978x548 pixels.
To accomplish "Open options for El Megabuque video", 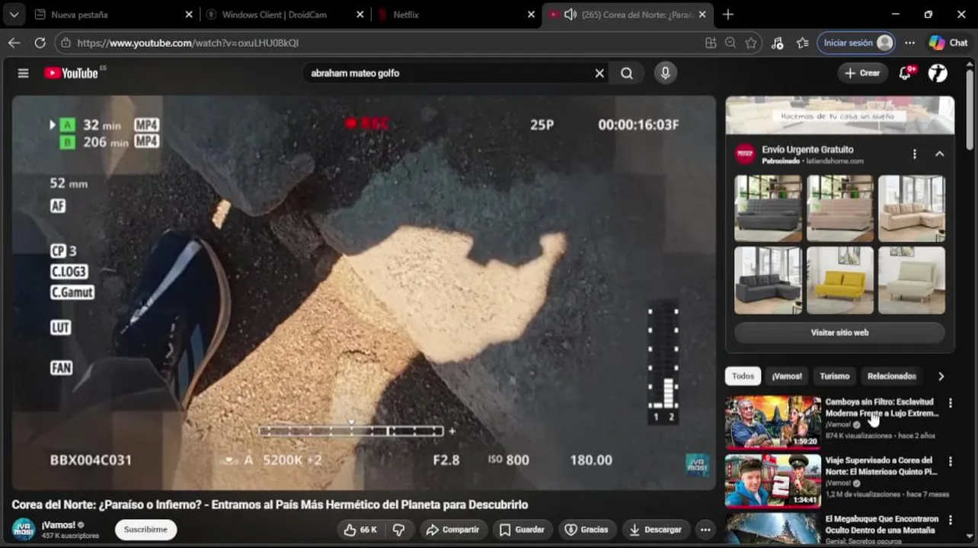I will click(950, 520).
